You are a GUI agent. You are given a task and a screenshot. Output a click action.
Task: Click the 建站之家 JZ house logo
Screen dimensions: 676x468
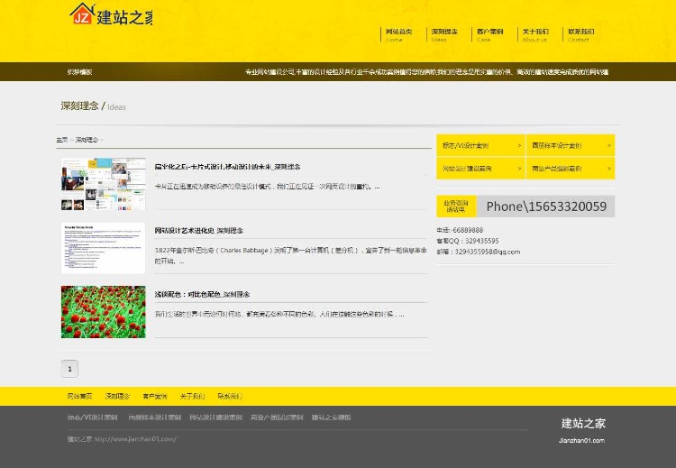(x=111, y=15)
